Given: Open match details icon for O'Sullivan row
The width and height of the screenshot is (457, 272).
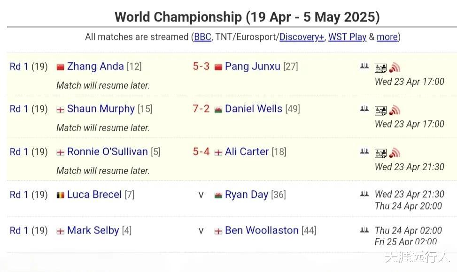Looking at the screenshot, I should [x=380, y=153].
